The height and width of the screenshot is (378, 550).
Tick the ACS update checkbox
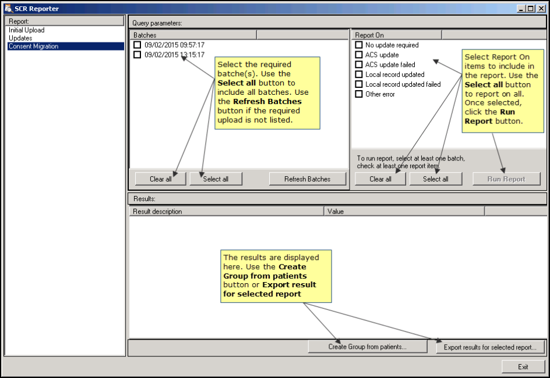point(359,55)
